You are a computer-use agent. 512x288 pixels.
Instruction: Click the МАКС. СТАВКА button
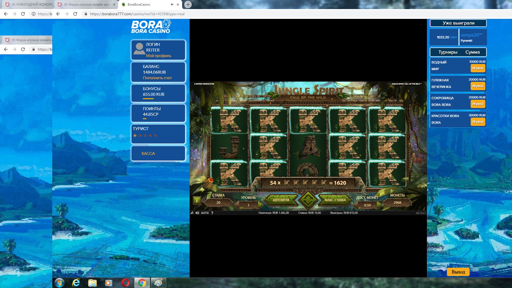pos(335,200)
